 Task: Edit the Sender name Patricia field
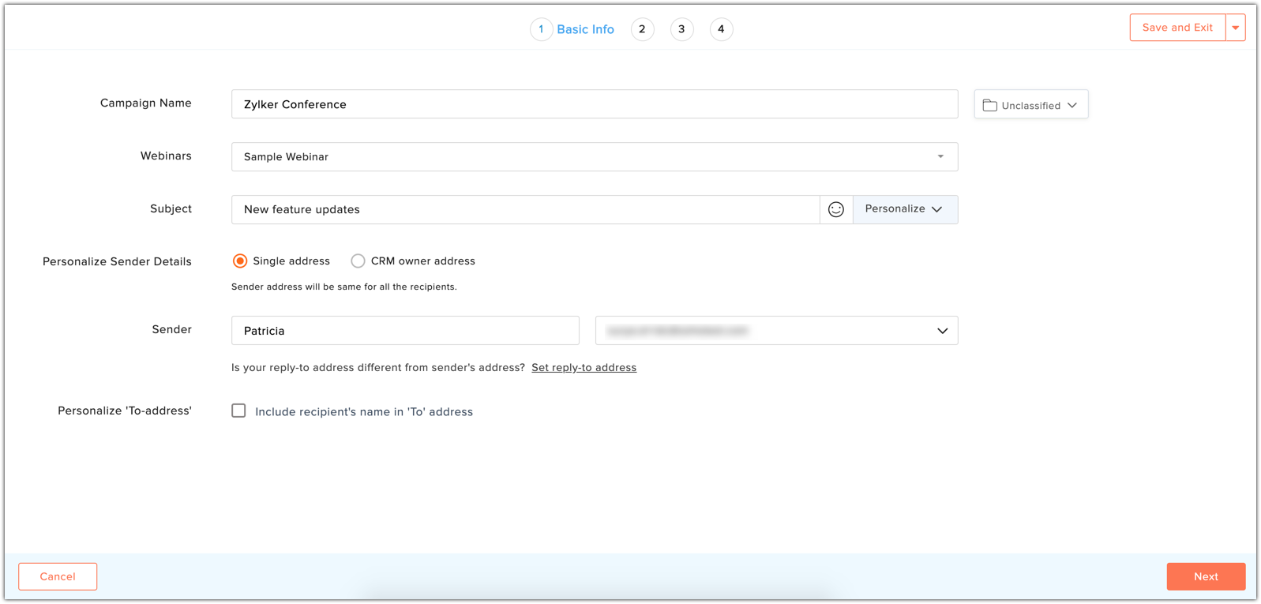tap(405, 331)
